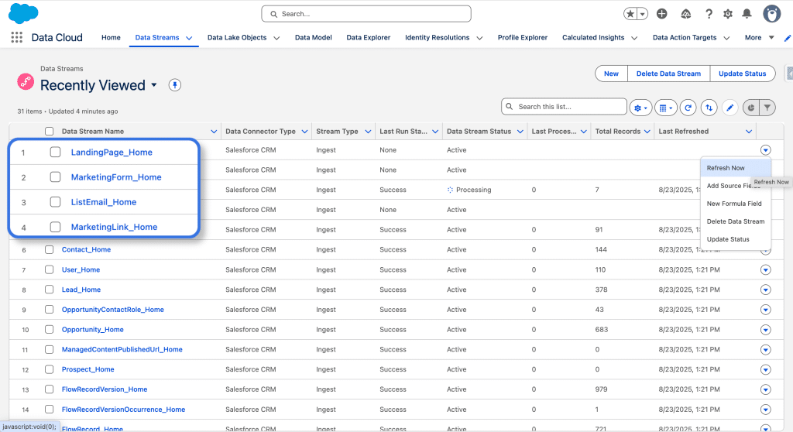Open the list filter funnel icon
Image resolution: width=793 pixels, height=432 pixels.
pyautogui.click(x=767, y=108)
